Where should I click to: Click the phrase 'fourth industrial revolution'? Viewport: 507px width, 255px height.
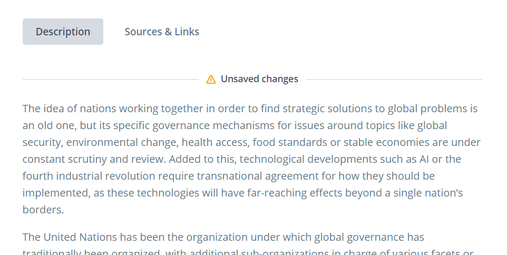(87, 176)
